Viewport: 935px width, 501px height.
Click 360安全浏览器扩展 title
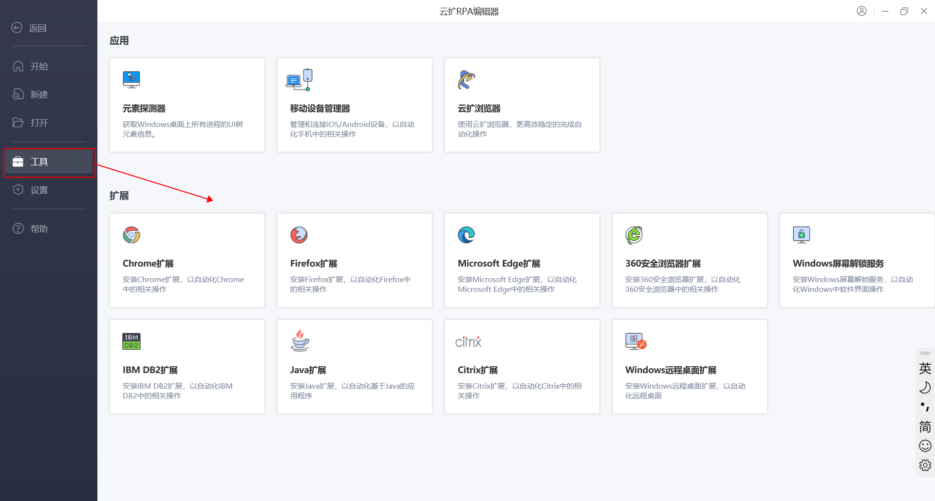(663, 264)
